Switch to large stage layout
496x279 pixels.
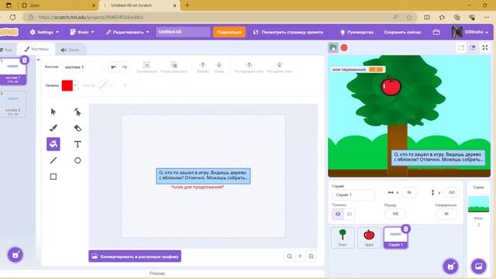coord(473,48)
